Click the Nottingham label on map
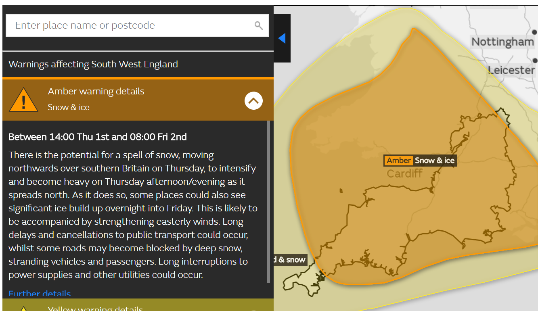 coord(503,42)
